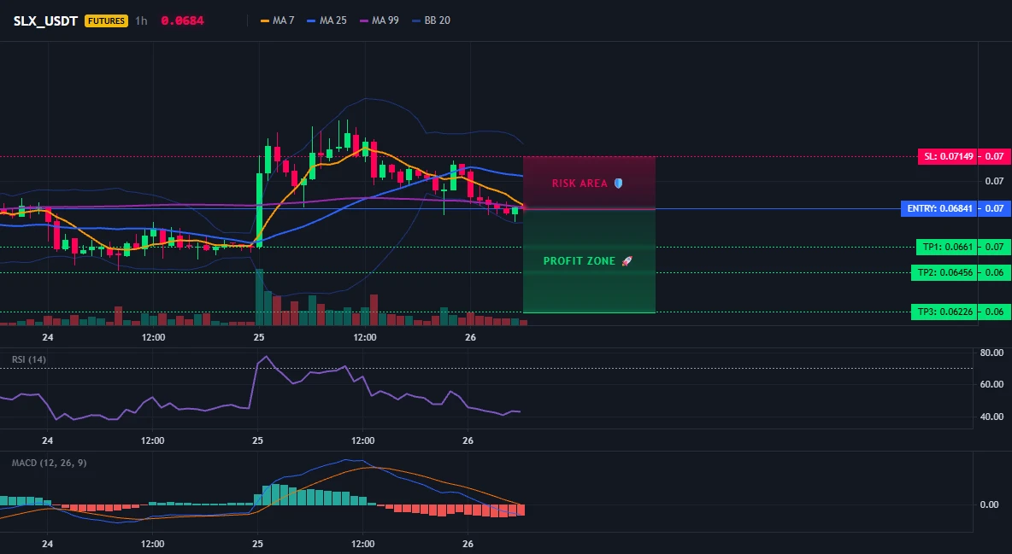Click the SL: 0.07149 stop-loss label

[948, 156]
